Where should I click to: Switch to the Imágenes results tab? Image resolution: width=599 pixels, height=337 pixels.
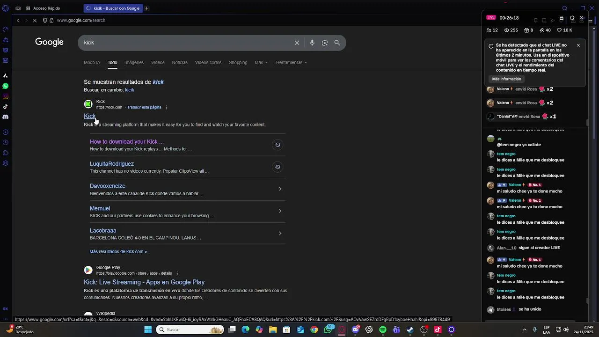click(134, 63)
